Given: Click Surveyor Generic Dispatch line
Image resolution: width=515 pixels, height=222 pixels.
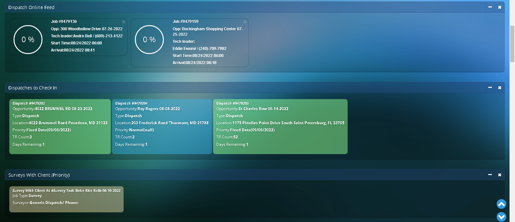Looking at the screenshot, I should coord(45,203).
